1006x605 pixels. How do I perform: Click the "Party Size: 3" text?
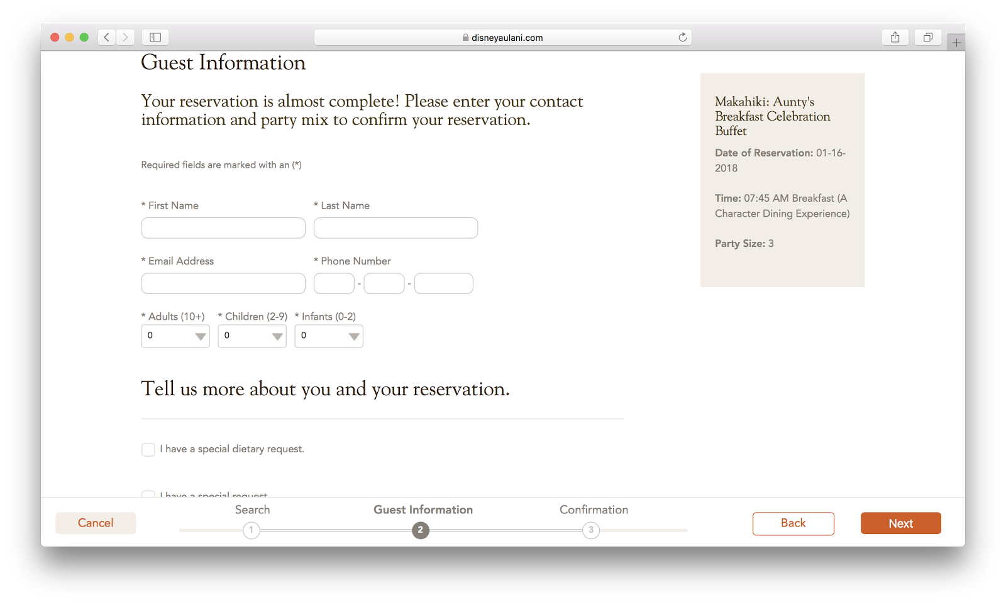744,244
